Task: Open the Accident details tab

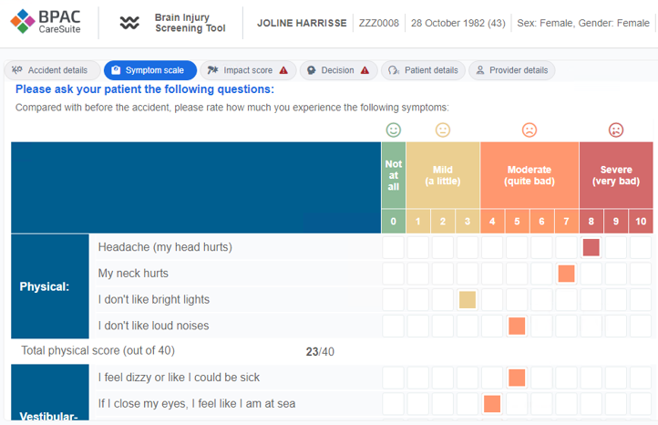Action: 50,70
